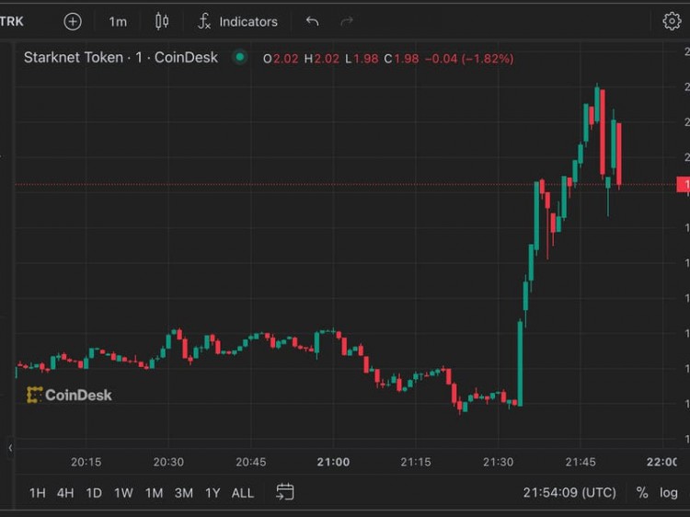The image size is (690, 517).
Task: Collapse the side panel arrow
Action: tap(10, 448)
